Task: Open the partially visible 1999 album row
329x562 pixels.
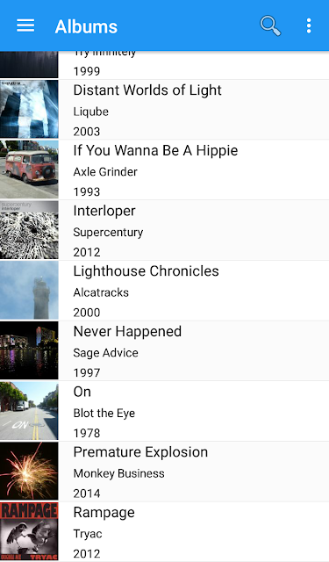Action: point(164,65)
